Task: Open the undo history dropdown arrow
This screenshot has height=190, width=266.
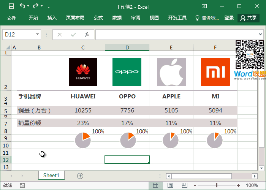Action: pos(28,6)
